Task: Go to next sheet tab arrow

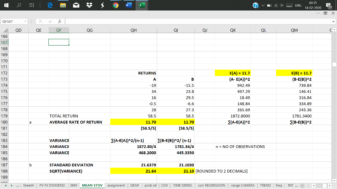Action: point(12,186)
